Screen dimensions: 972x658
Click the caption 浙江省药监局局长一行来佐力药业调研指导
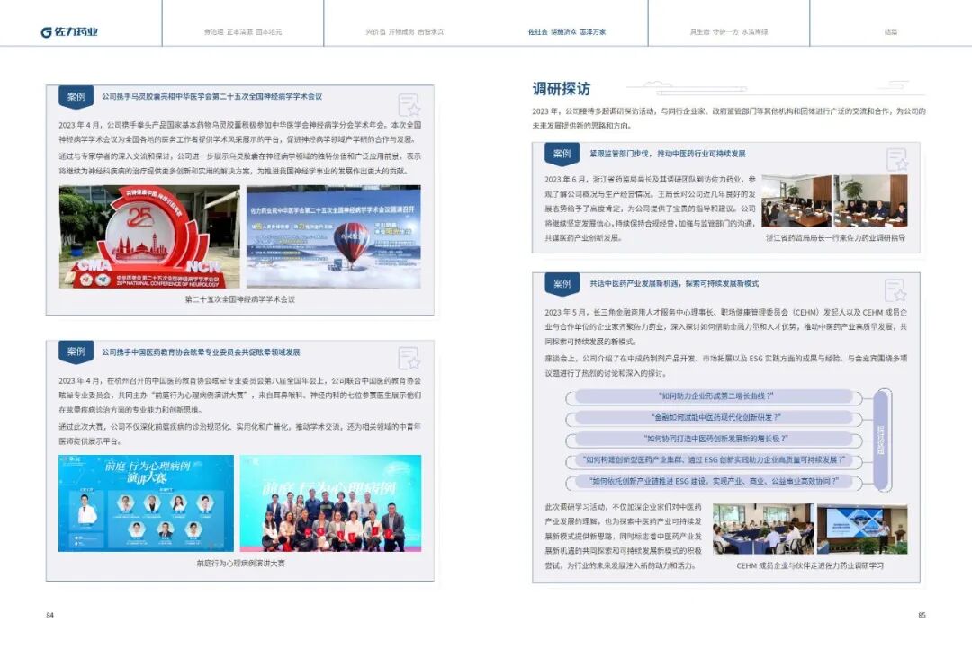point(835,237)
